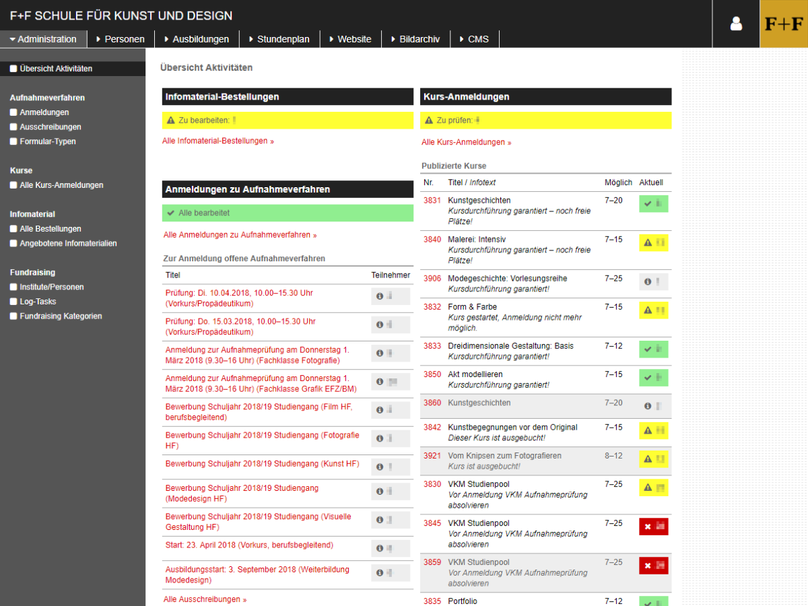The width and height of the screenshot is (808, 606).
Task: Click yellow warning badge for Malerei: Intensiv
Action: coord(653,242)
